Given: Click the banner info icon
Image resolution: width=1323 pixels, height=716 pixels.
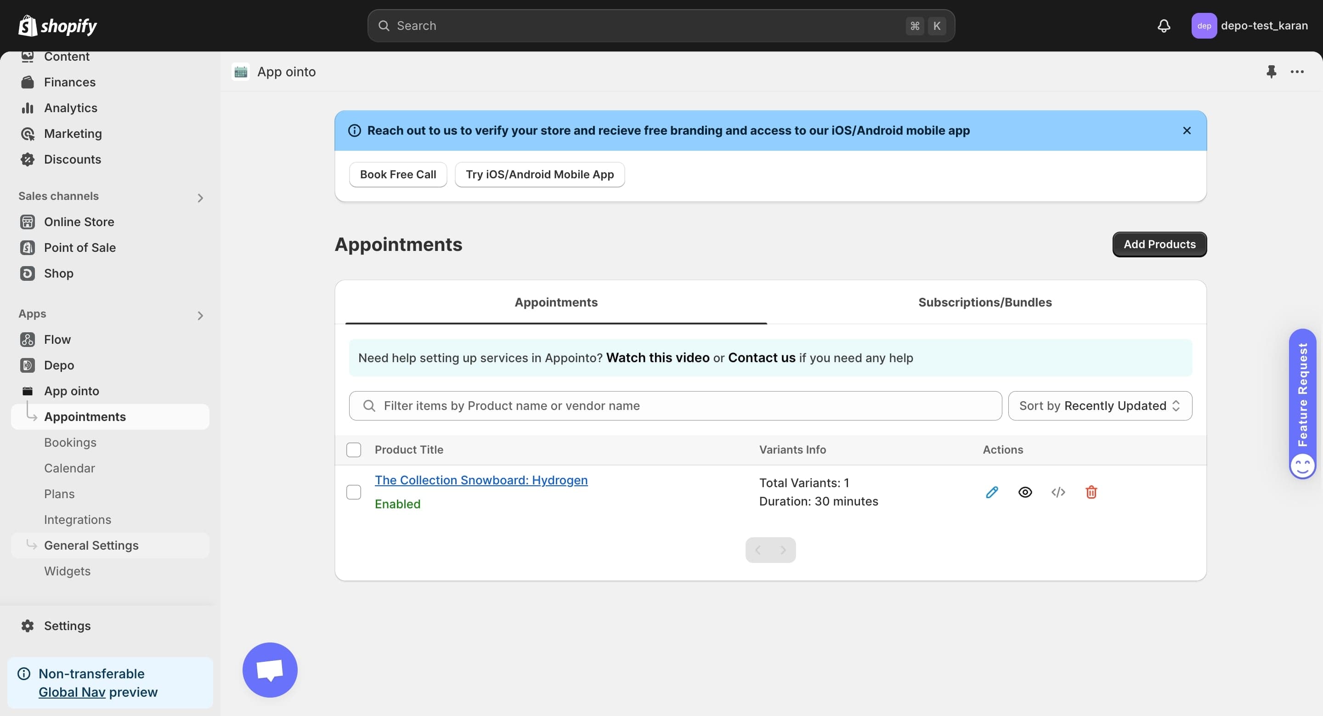Looking at the screenshot, I should [x=354, y=131].
